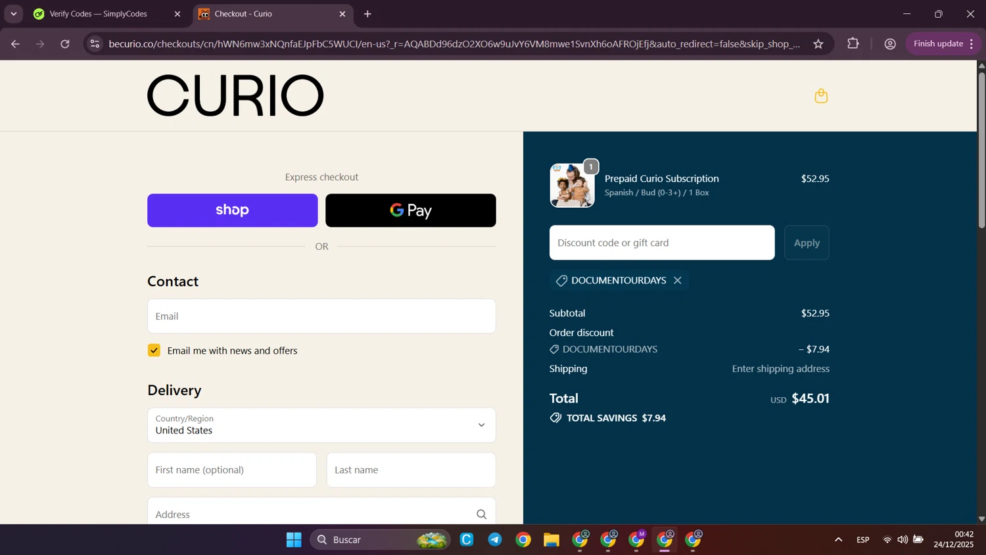This screenshot has height=555, width=986.
Task: Open a new browser tab
Action: [x=367, y=14]
